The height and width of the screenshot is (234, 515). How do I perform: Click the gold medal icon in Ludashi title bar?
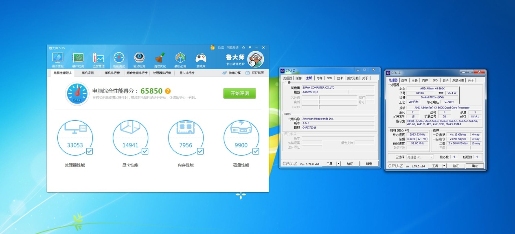[x=213, y=48]
